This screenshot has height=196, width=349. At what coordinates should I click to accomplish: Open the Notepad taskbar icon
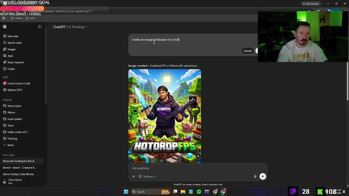pos(191,192)
